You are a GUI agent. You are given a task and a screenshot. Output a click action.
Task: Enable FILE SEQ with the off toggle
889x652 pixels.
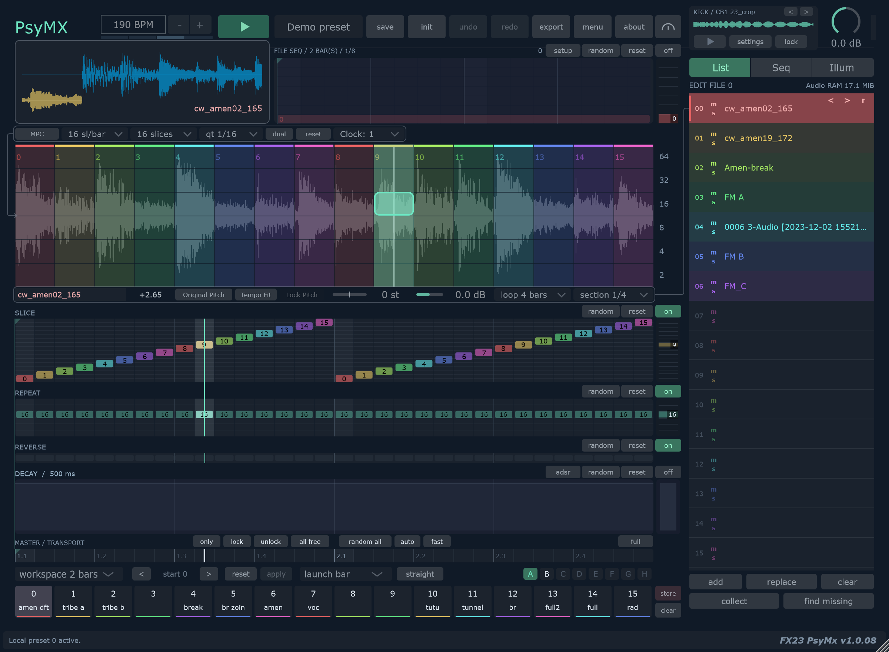[667, 50]
